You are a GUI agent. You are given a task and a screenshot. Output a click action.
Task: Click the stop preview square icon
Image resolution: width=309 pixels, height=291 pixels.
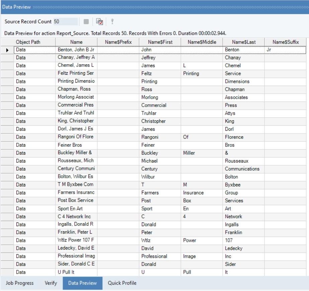coord(86,22)
